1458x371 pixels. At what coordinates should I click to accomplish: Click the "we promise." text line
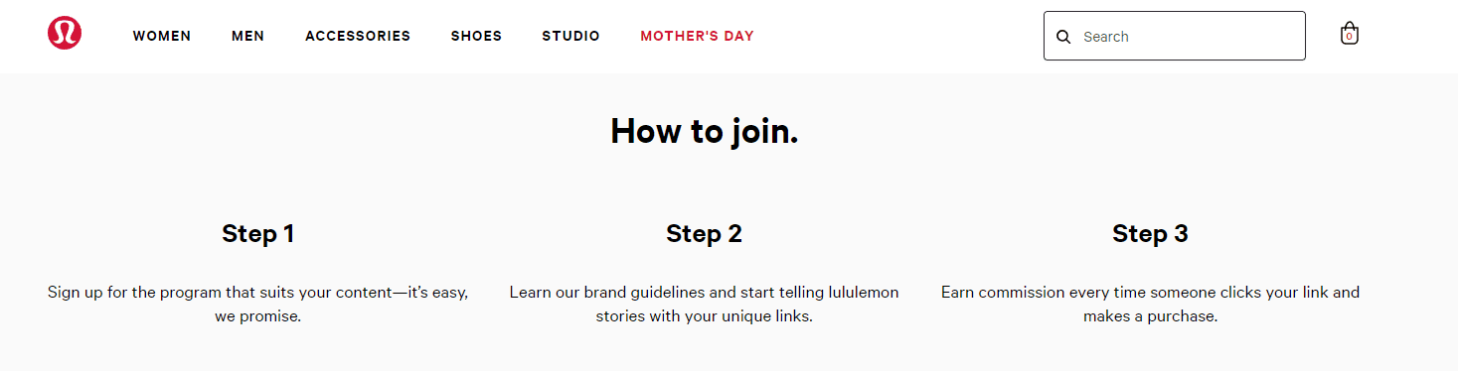pyautogui.click(x=257, y=317)
